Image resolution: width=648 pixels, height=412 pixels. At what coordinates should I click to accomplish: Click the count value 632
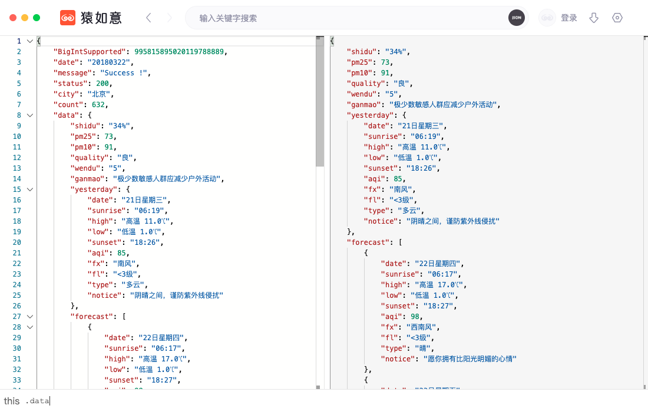pyautogui.click(x=98, y=105)
